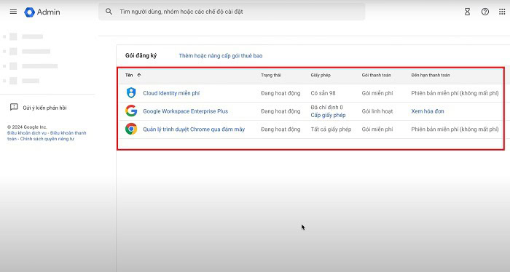
Task: Open the hourglass tasks icon
Action: point(468,12)
